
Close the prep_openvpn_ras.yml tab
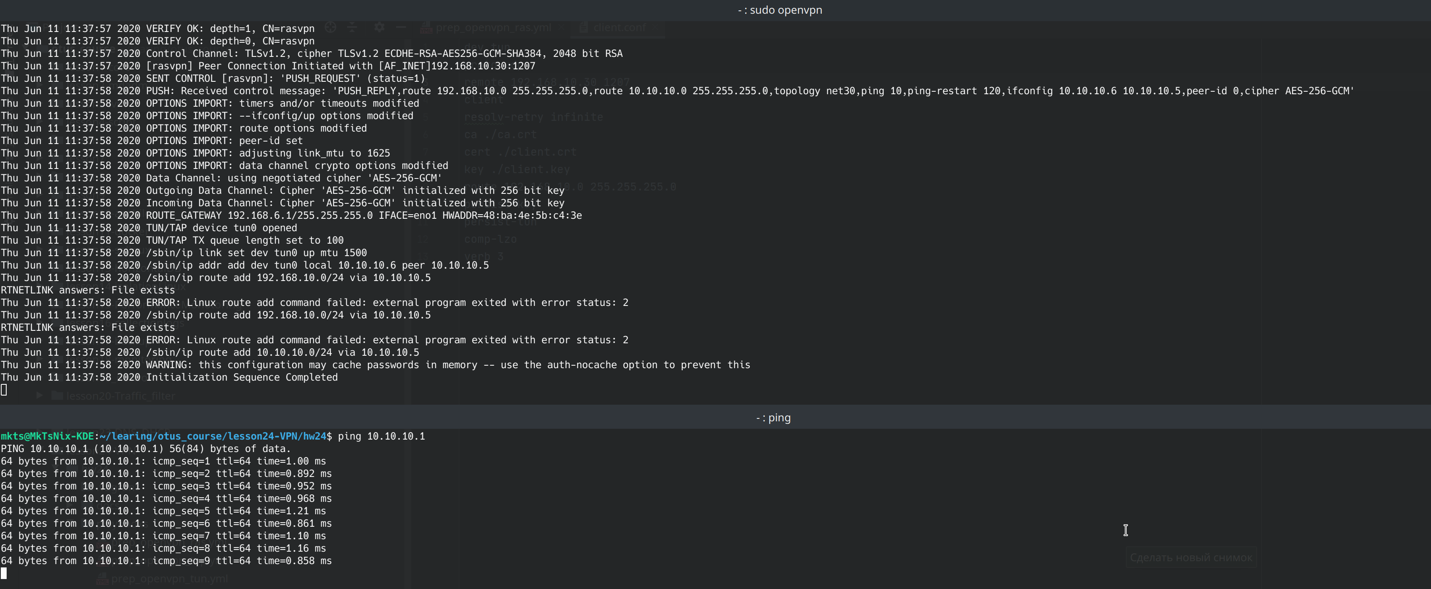(561, 27)
